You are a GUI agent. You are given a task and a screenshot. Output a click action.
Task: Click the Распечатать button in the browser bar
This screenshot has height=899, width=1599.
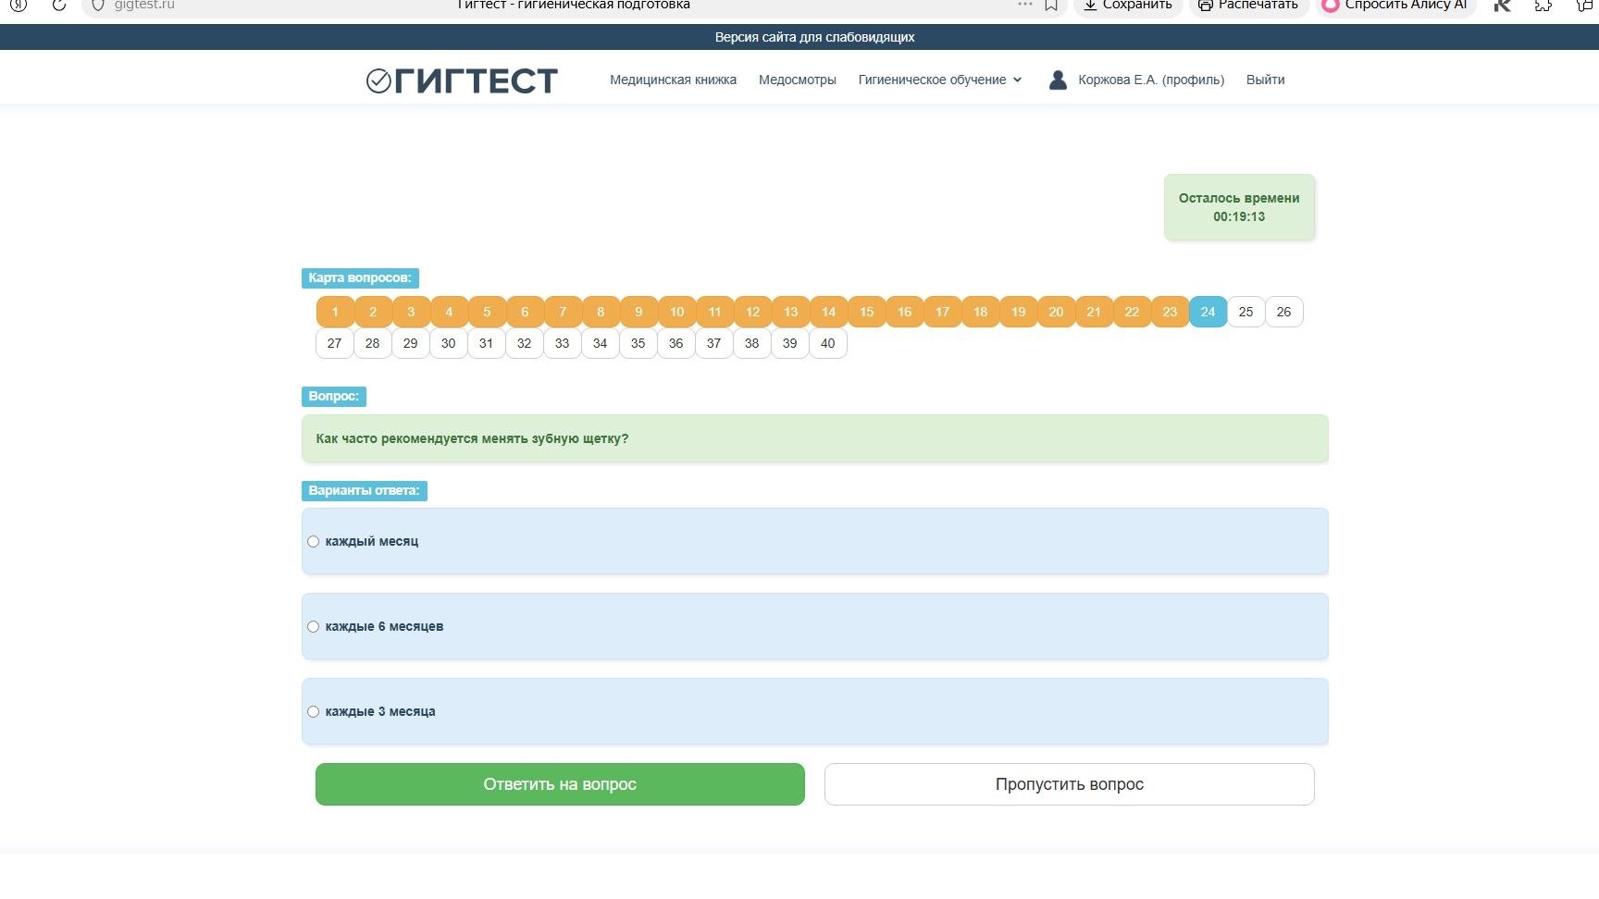(x=1247, y=5)
